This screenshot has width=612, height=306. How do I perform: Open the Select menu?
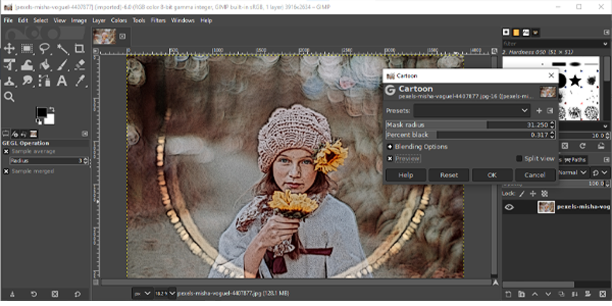[41, 20]
